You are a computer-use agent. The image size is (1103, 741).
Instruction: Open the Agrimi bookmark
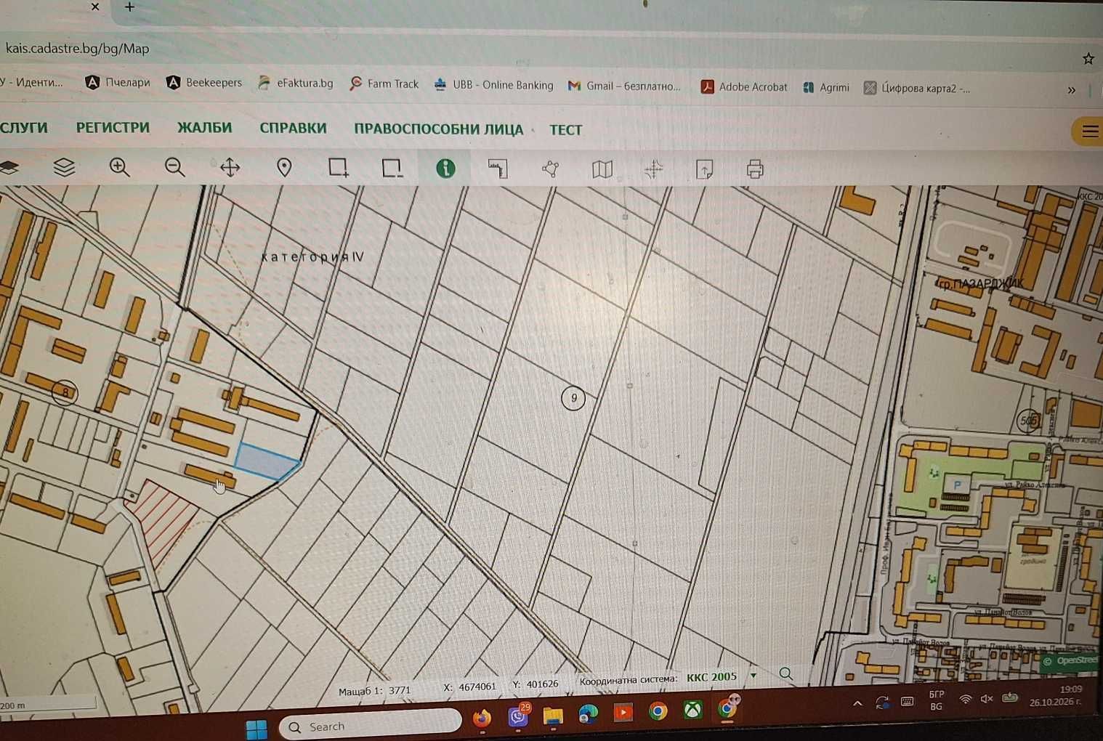[825, 87]
